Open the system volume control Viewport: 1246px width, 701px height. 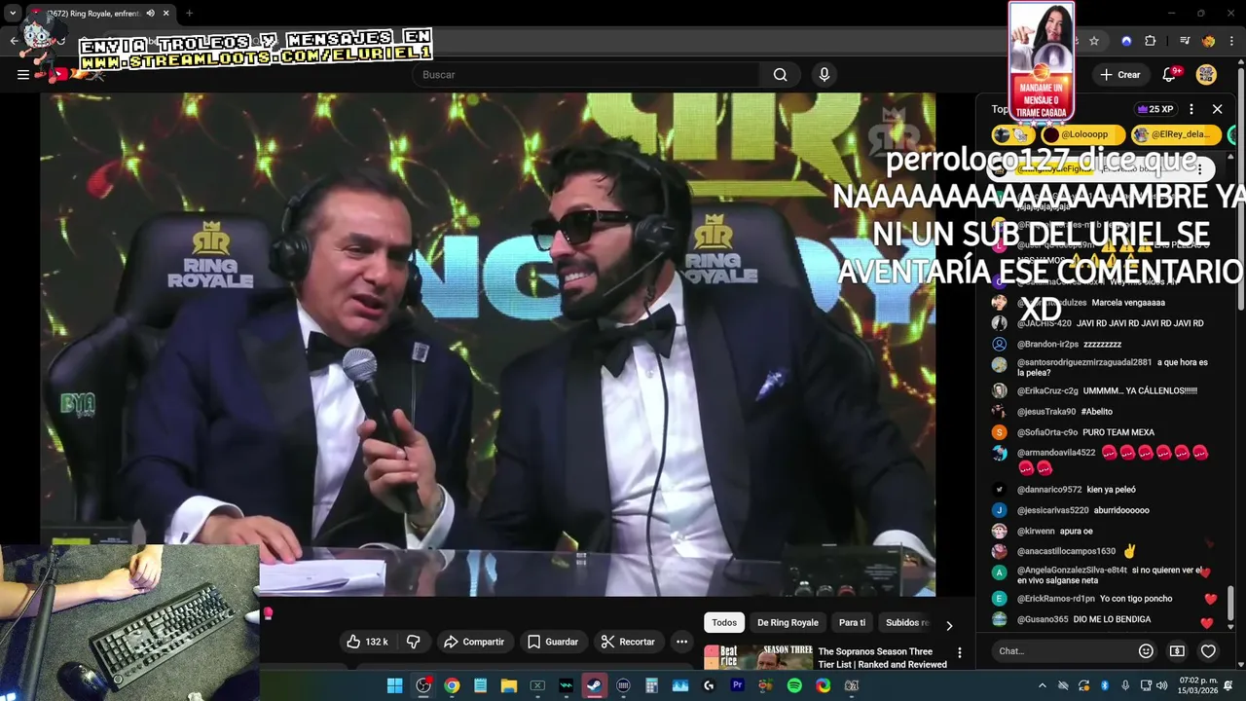tap(1161, 685)
